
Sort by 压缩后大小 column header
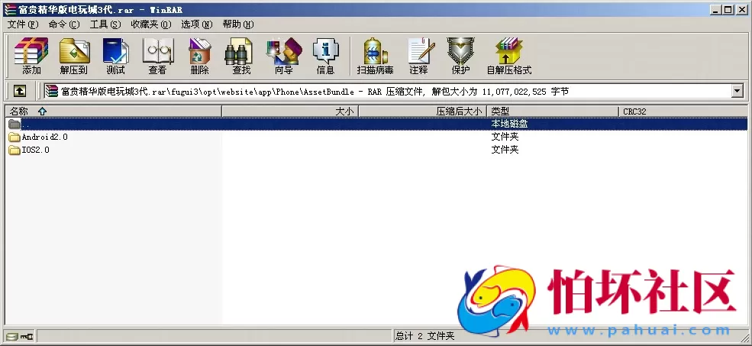[x=422, y=112]
